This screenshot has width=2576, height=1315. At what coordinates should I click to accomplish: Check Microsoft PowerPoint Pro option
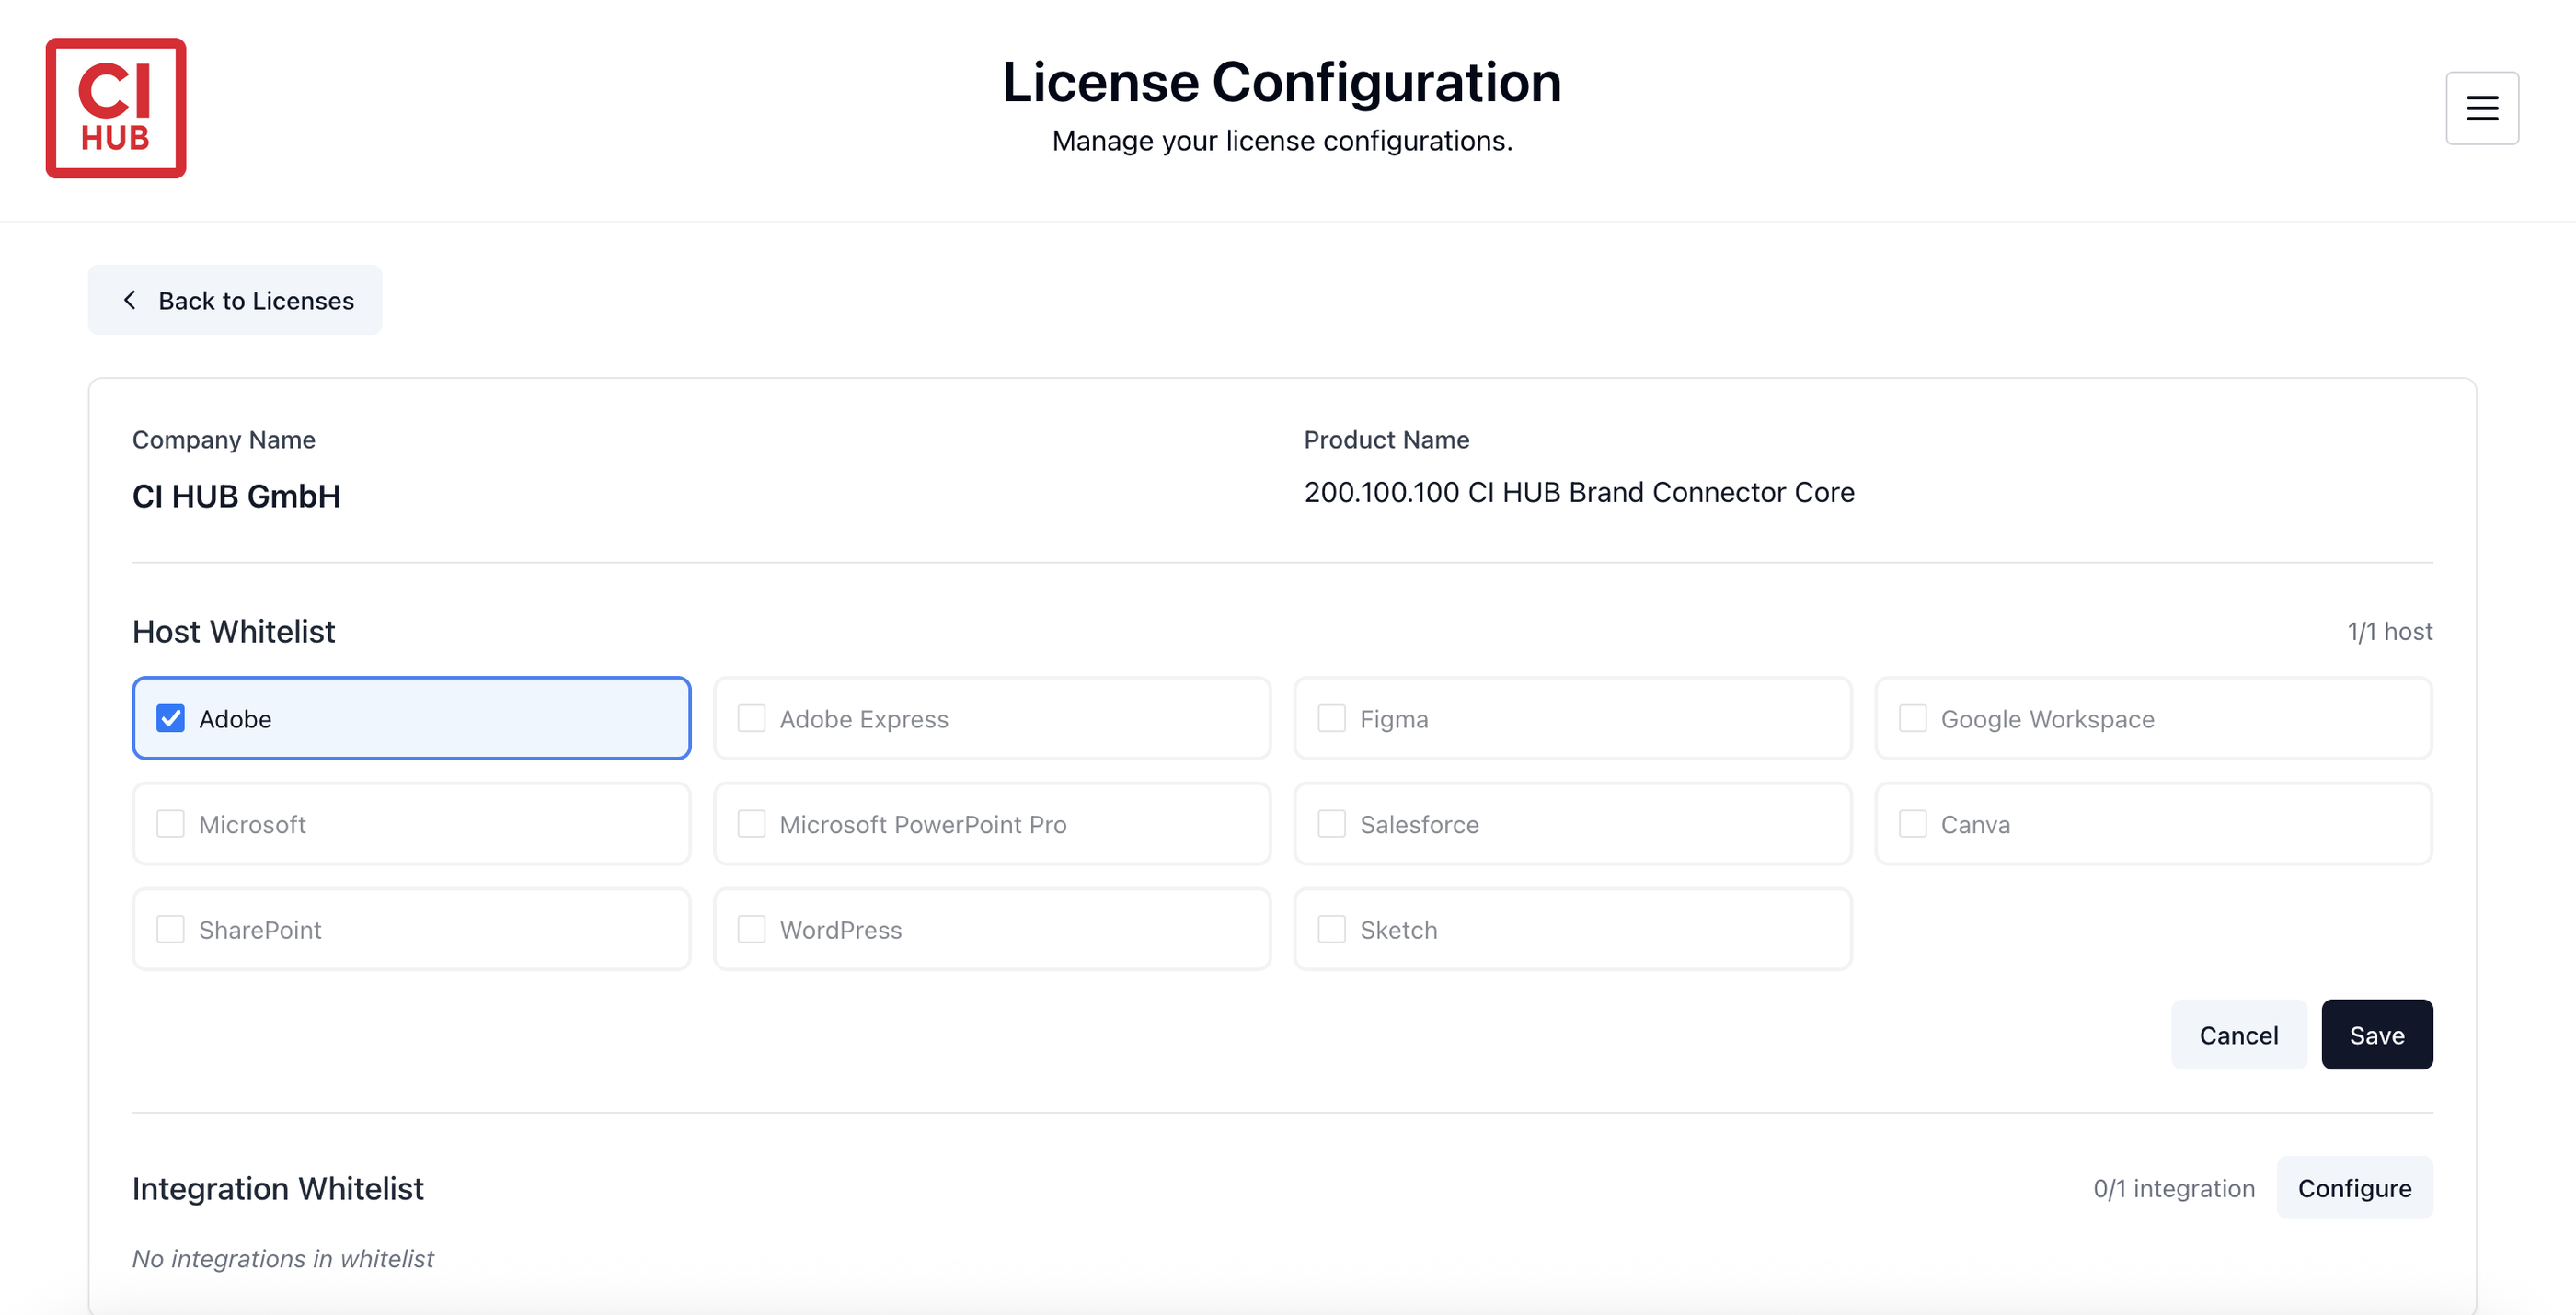click(x=751, y=824)
